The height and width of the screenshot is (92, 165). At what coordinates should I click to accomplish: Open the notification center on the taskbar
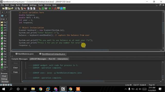(x=160, y=89)
